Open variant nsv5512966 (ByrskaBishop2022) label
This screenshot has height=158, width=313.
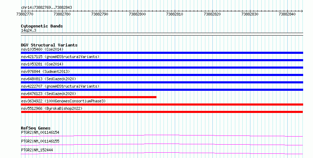(52, 108)
